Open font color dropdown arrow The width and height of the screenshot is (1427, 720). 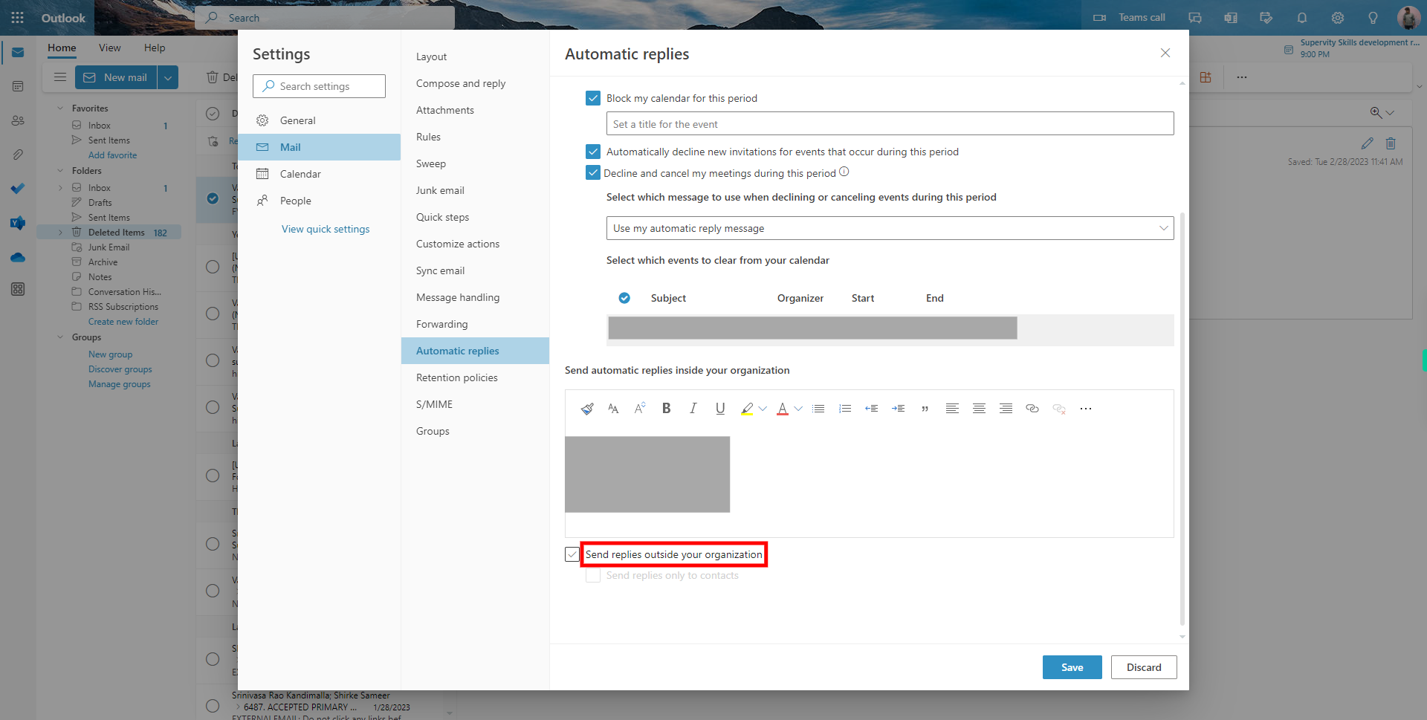(798, 409)
